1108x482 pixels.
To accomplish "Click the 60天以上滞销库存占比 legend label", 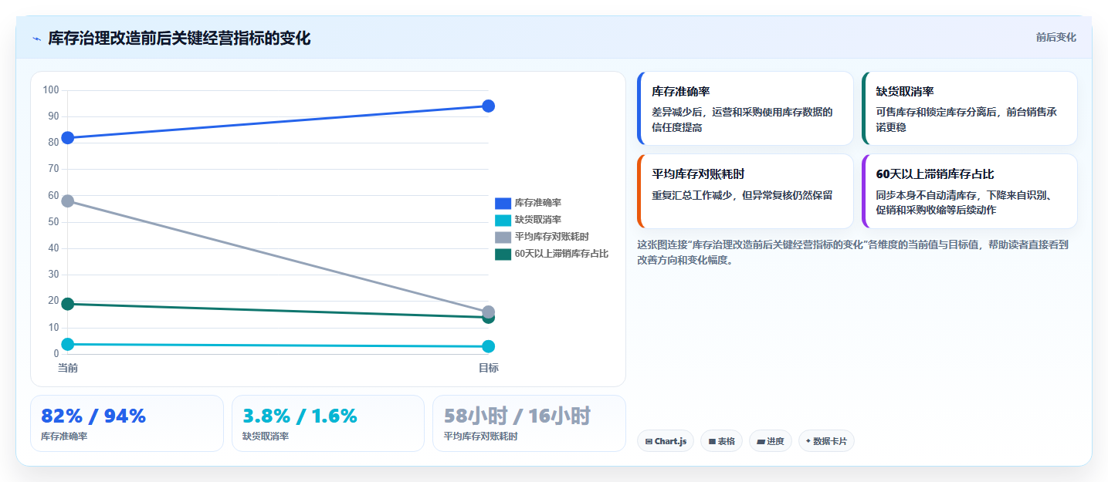I will click(561, 254).
